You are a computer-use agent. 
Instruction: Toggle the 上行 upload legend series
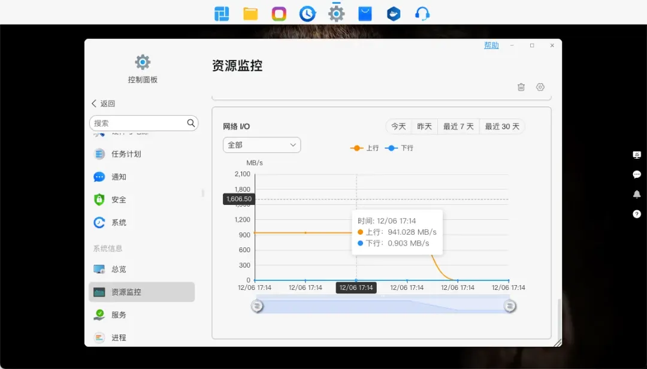point(365,148)
